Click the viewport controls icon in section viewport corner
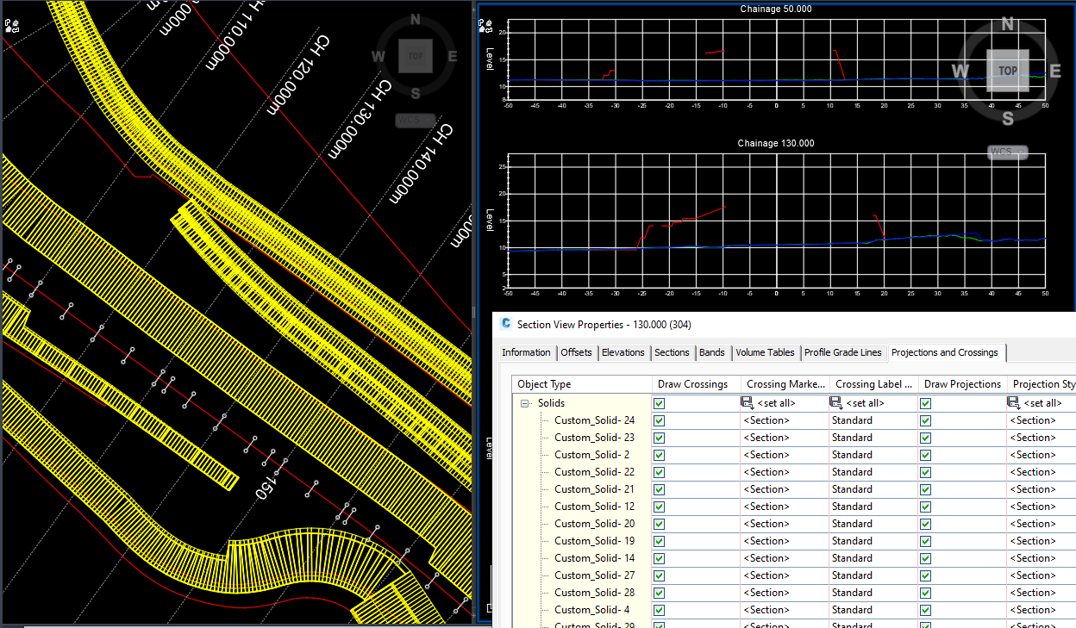1076x628 pixels. 486,27
